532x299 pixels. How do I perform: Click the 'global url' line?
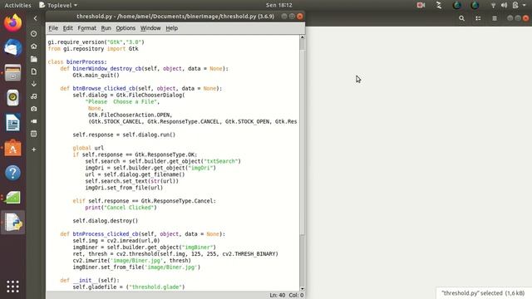coord(88,148)
